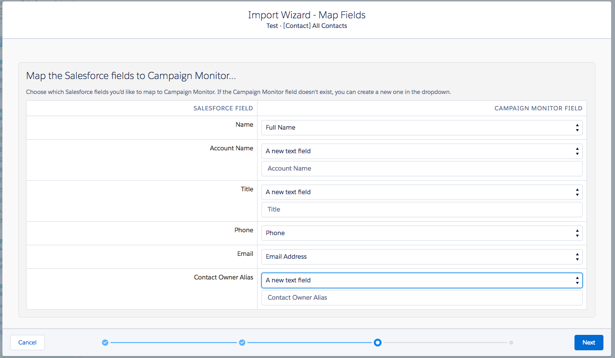Screen dimensions: 615x358
Task: Click the first completed step checkmark
Action: click(x=105, y=343)
